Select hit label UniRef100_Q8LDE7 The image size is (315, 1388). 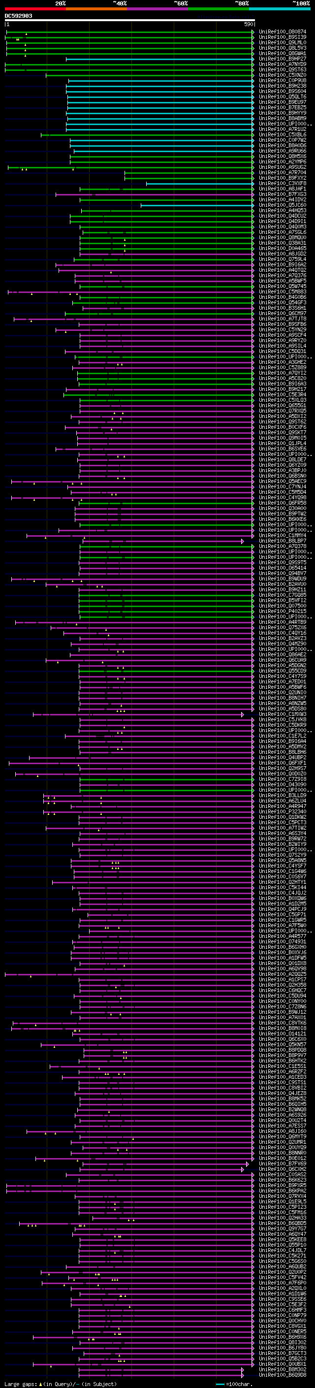pyautogui.click(x=283, y=459)
